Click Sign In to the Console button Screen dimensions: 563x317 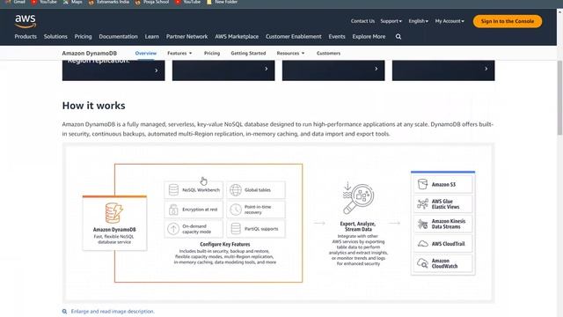508,21
